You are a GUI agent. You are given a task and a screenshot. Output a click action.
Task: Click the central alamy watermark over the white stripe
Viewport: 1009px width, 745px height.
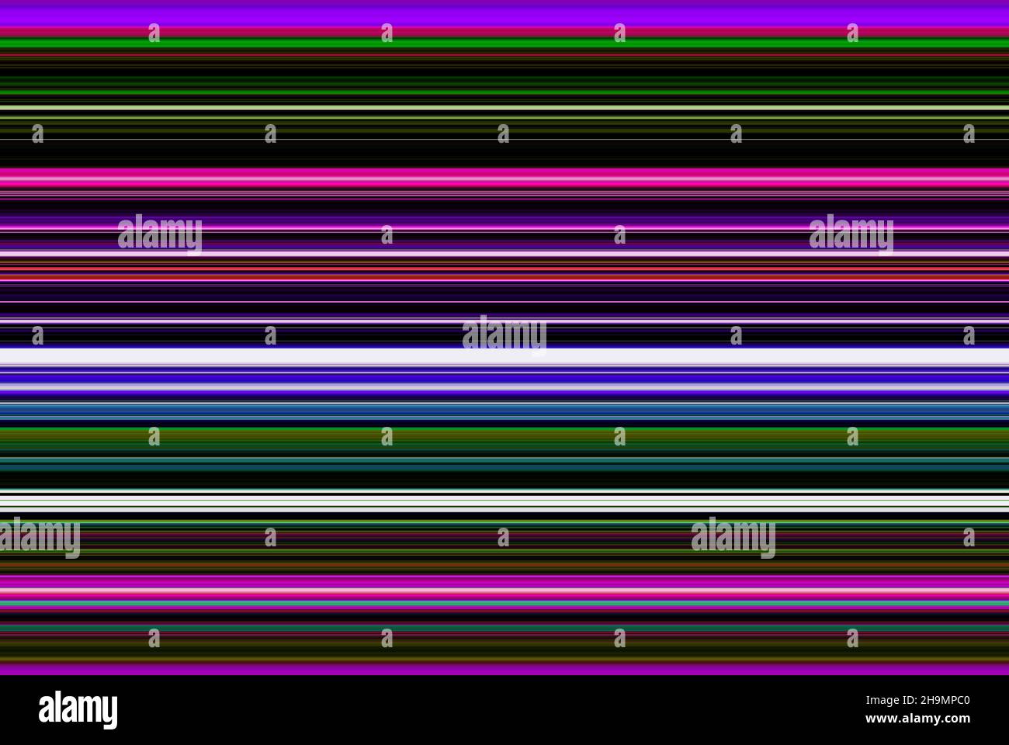click(504, 334)
